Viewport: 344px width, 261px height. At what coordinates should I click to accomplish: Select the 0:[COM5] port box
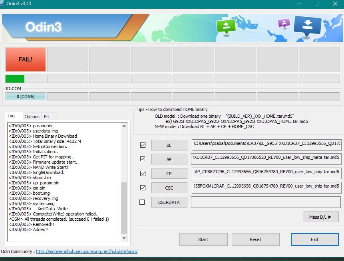click(x=26, y=97)
